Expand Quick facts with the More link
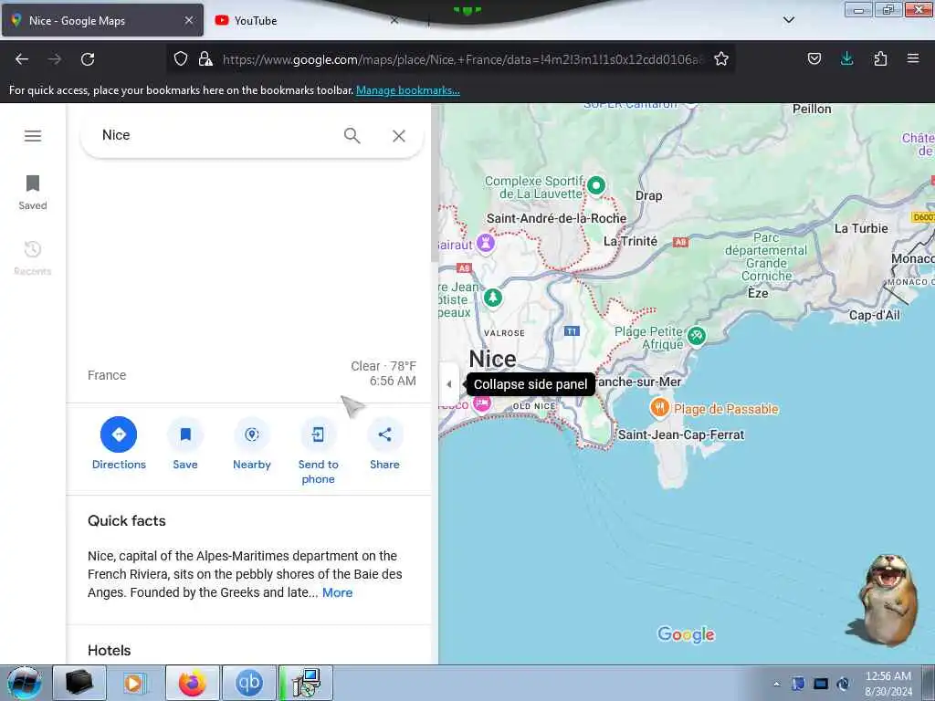Screen dimensions: 935x701 (x=338, y=592)
